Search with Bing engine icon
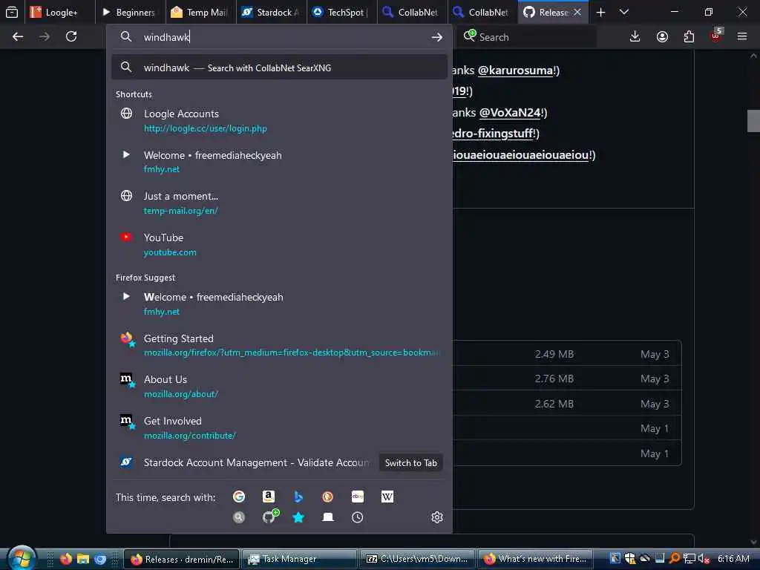The height and width of the screenshot is (570, 760). pos(298,497)
